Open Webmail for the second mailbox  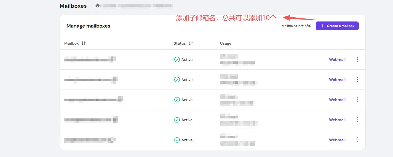pos(337,80)
